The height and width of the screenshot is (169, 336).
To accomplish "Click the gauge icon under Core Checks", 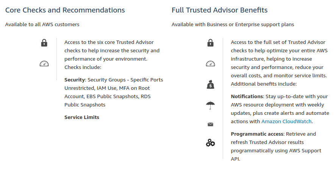I will [x=44, y=64].
